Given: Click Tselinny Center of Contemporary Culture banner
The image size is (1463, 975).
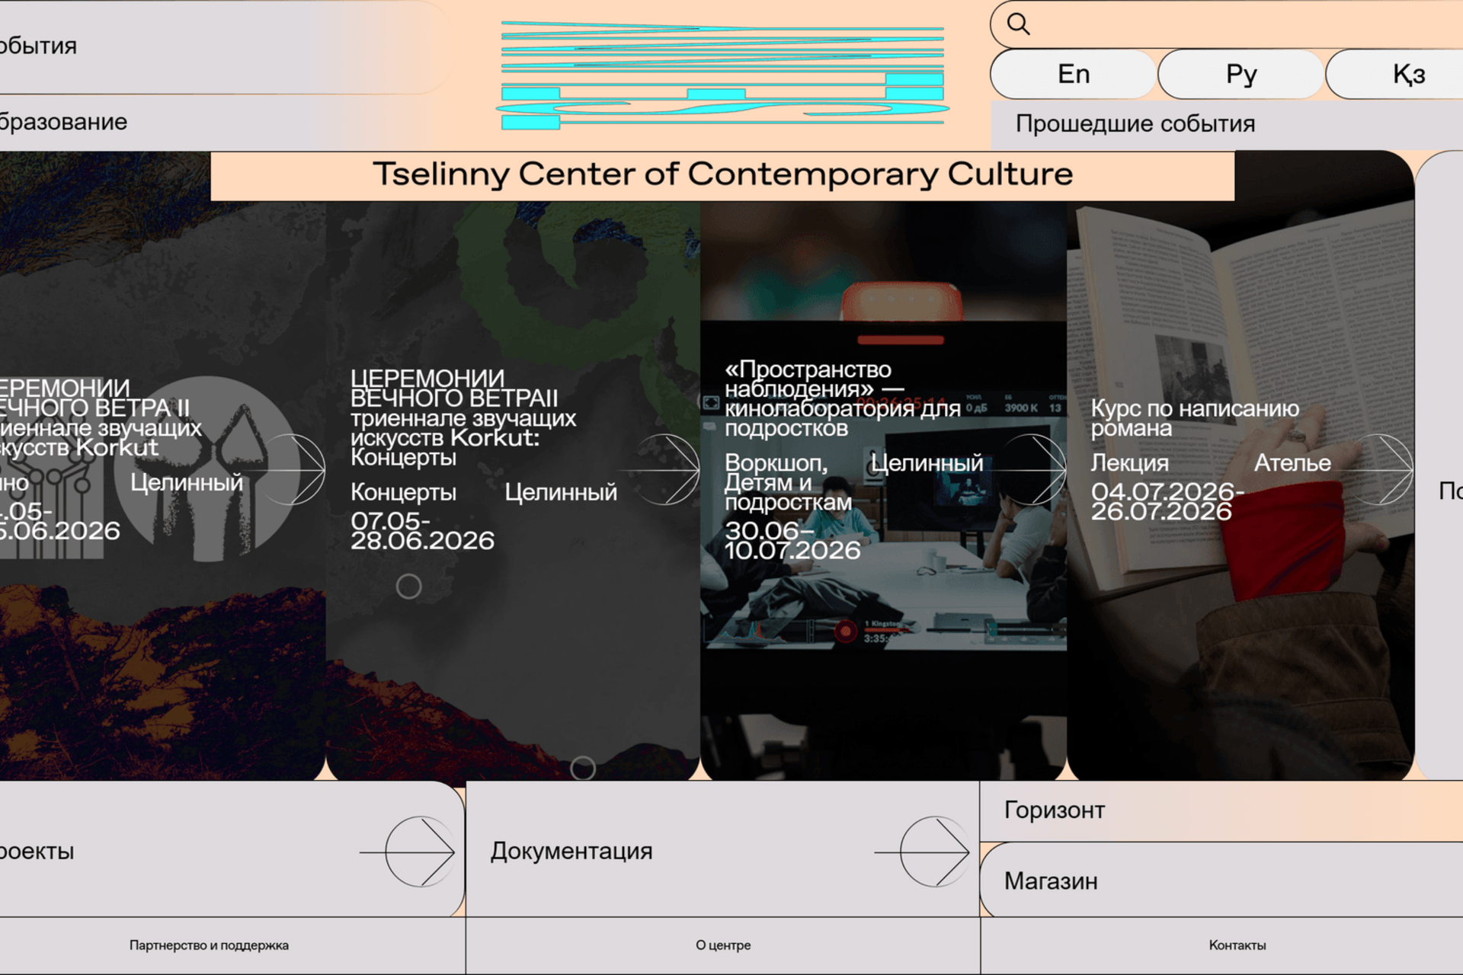Looking at the screenshot, I should [722, 175].
